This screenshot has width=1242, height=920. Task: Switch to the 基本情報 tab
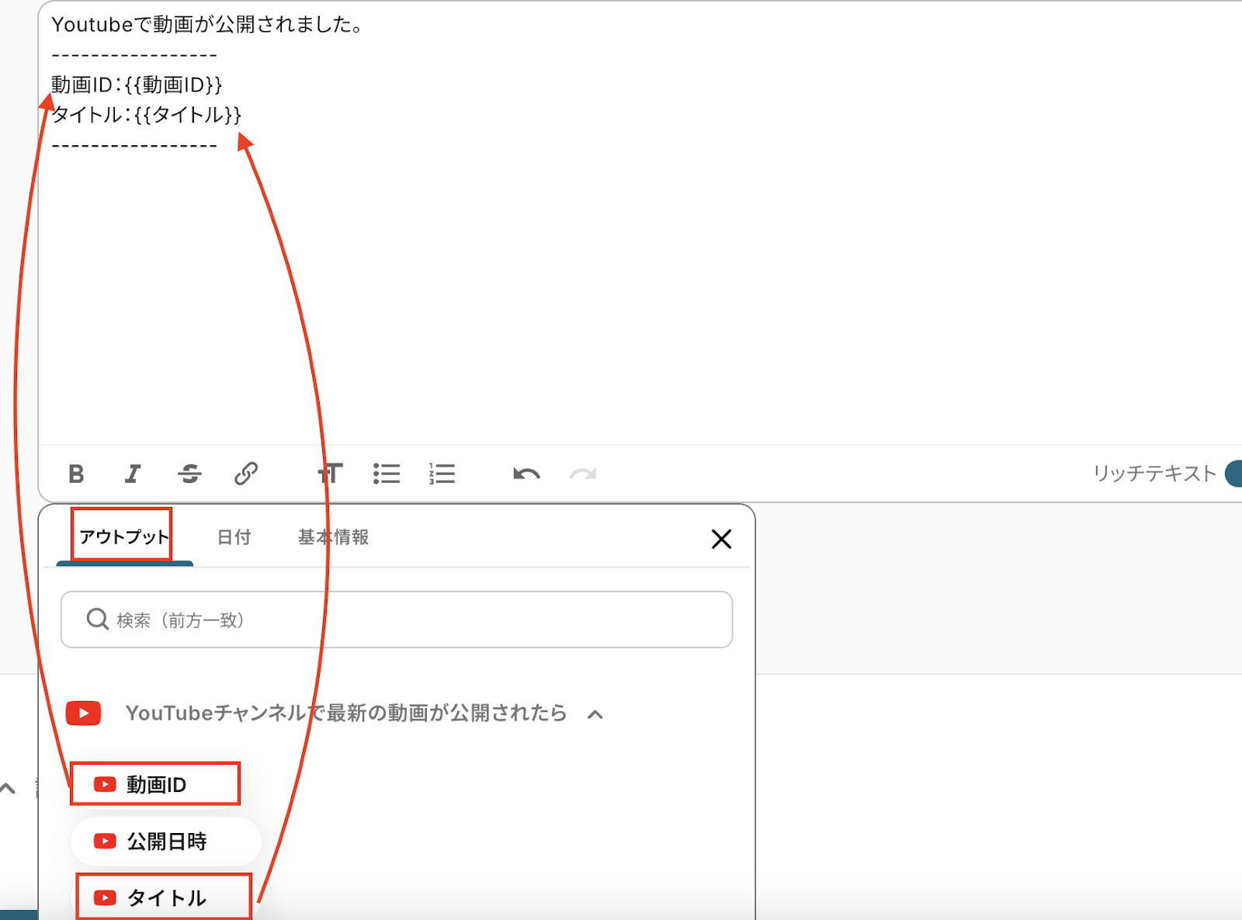click(x=334, y=536)
